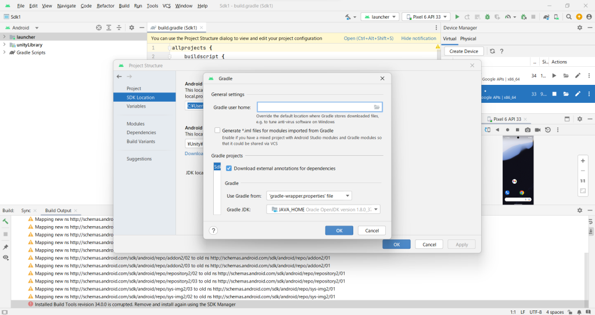Viewport: 595px width, 315px height.
Task: Click the build.gradle (Sdk1) editor tab
Action: pos(177,28)
